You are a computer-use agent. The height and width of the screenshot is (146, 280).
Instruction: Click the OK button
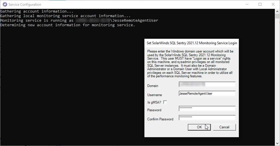[x=199, y=127]
